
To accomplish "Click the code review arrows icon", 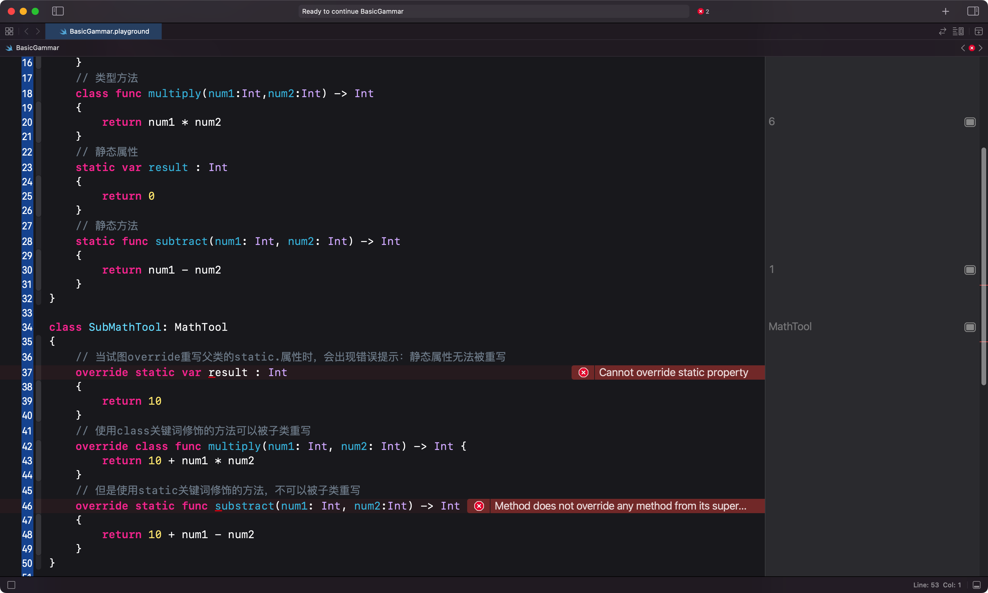I will pos(942,31).
